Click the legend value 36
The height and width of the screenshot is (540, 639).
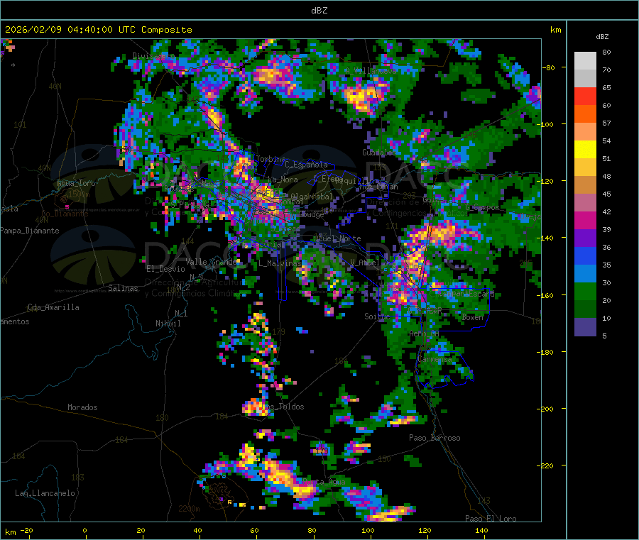tap(606, 247)
